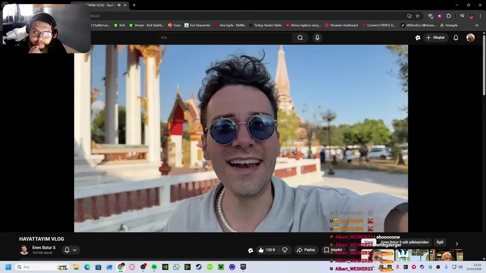
Task: Open the Suno bookmark
Action: [174, 25]
